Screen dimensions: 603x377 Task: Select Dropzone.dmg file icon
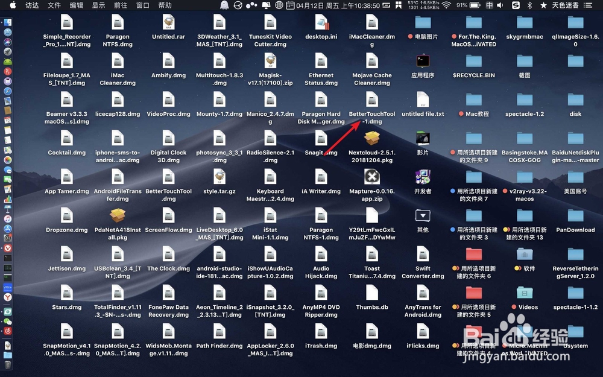point(66,215)
